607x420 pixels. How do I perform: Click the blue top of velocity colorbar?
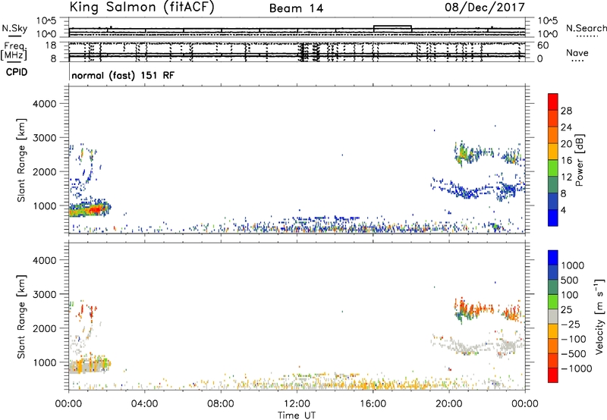[553, 258]
